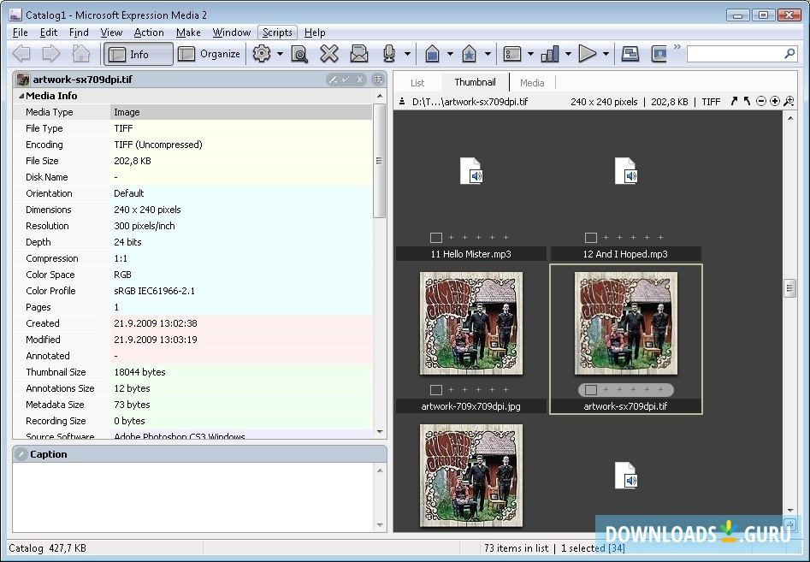Click the magnifier find icon in toolbar
Screen dimensions: 810x562
coord(299,54)
